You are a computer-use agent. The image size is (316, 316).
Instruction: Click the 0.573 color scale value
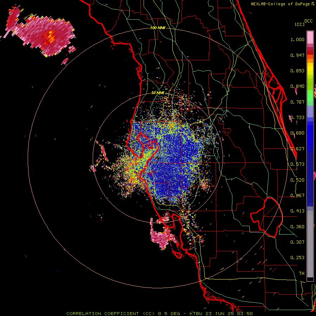[297, 164]
